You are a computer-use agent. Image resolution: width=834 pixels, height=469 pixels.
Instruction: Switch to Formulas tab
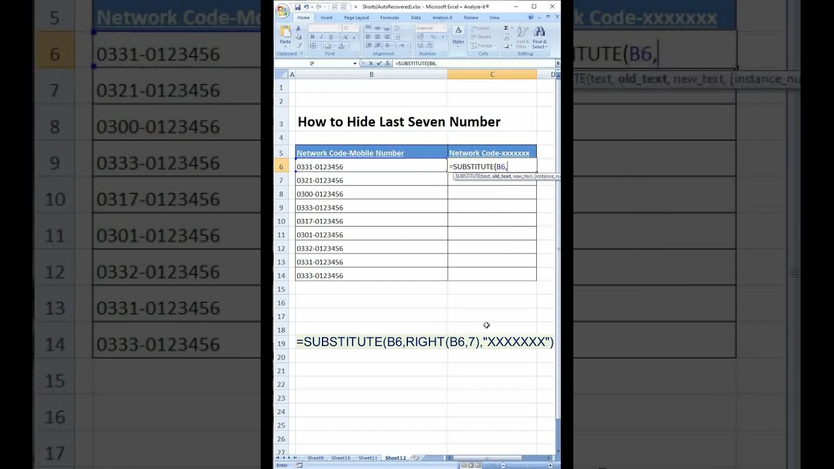[390, 18]
